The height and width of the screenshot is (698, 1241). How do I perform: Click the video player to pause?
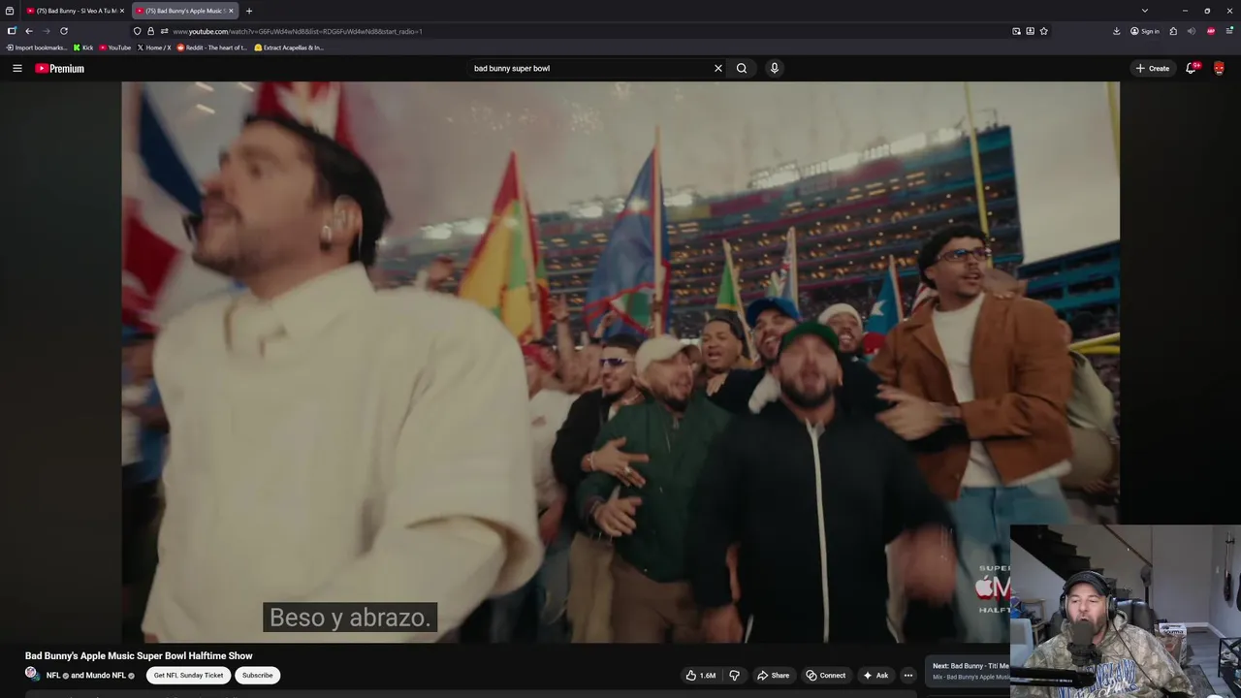620,362
